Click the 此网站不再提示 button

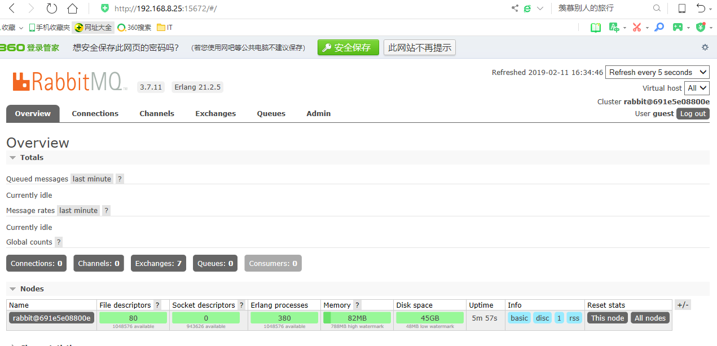click(x=420, y=48)
